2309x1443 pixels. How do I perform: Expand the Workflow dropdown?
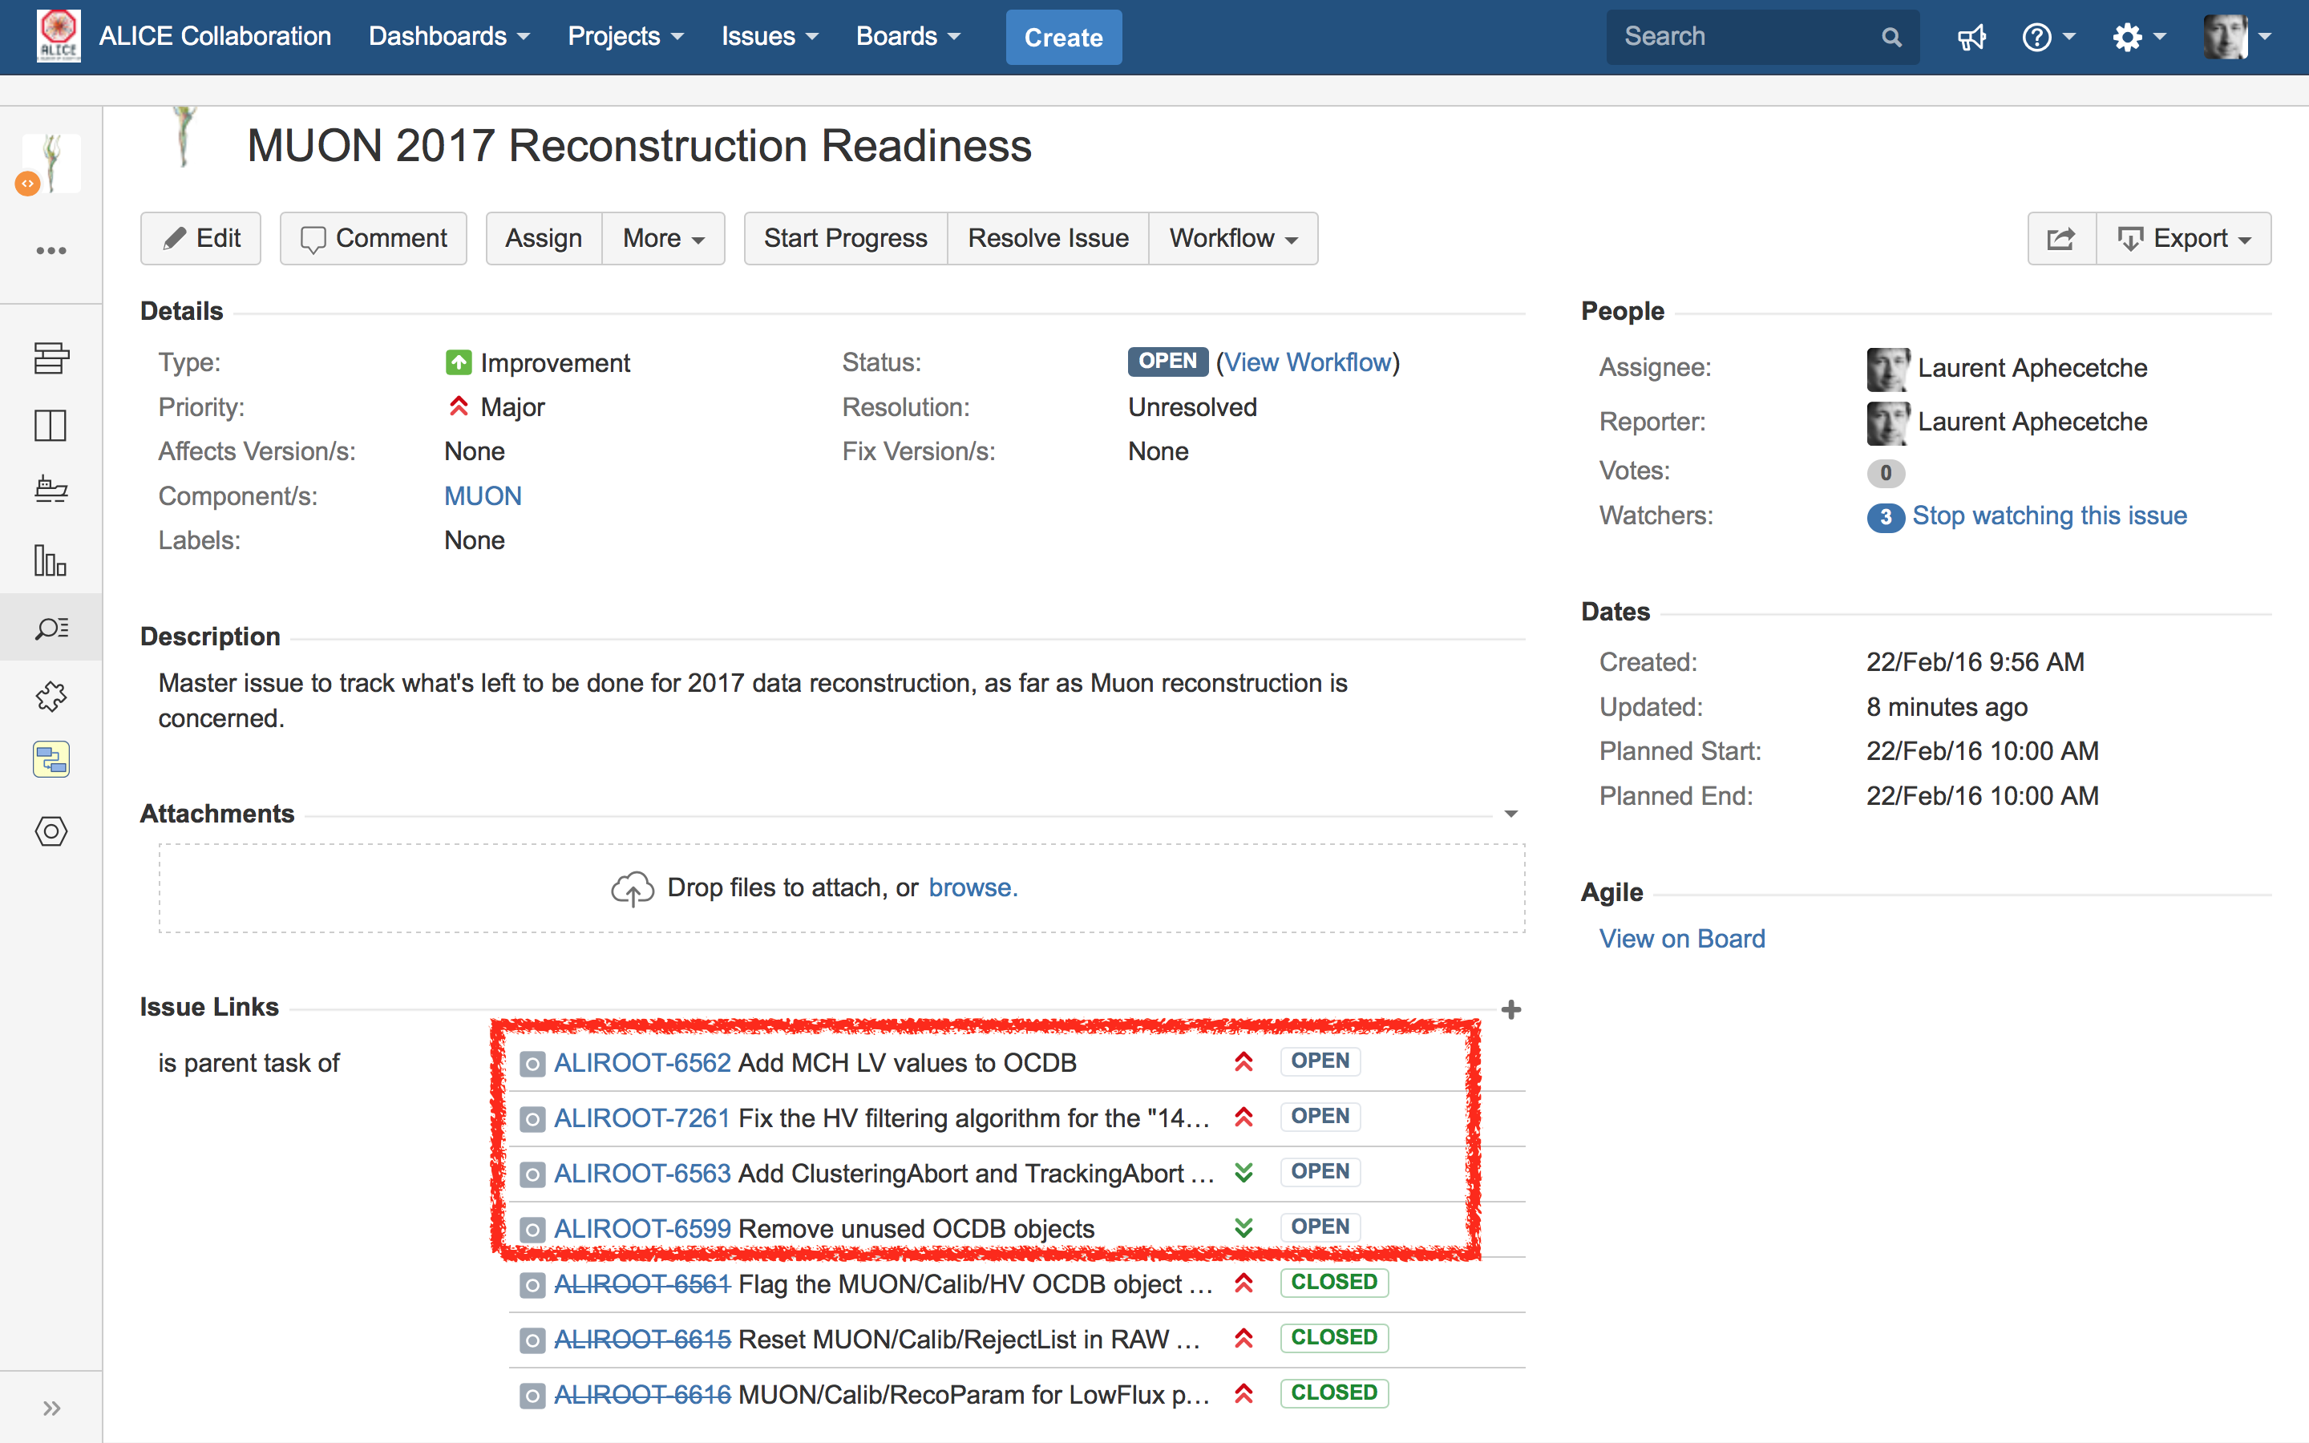point(1233,239)
